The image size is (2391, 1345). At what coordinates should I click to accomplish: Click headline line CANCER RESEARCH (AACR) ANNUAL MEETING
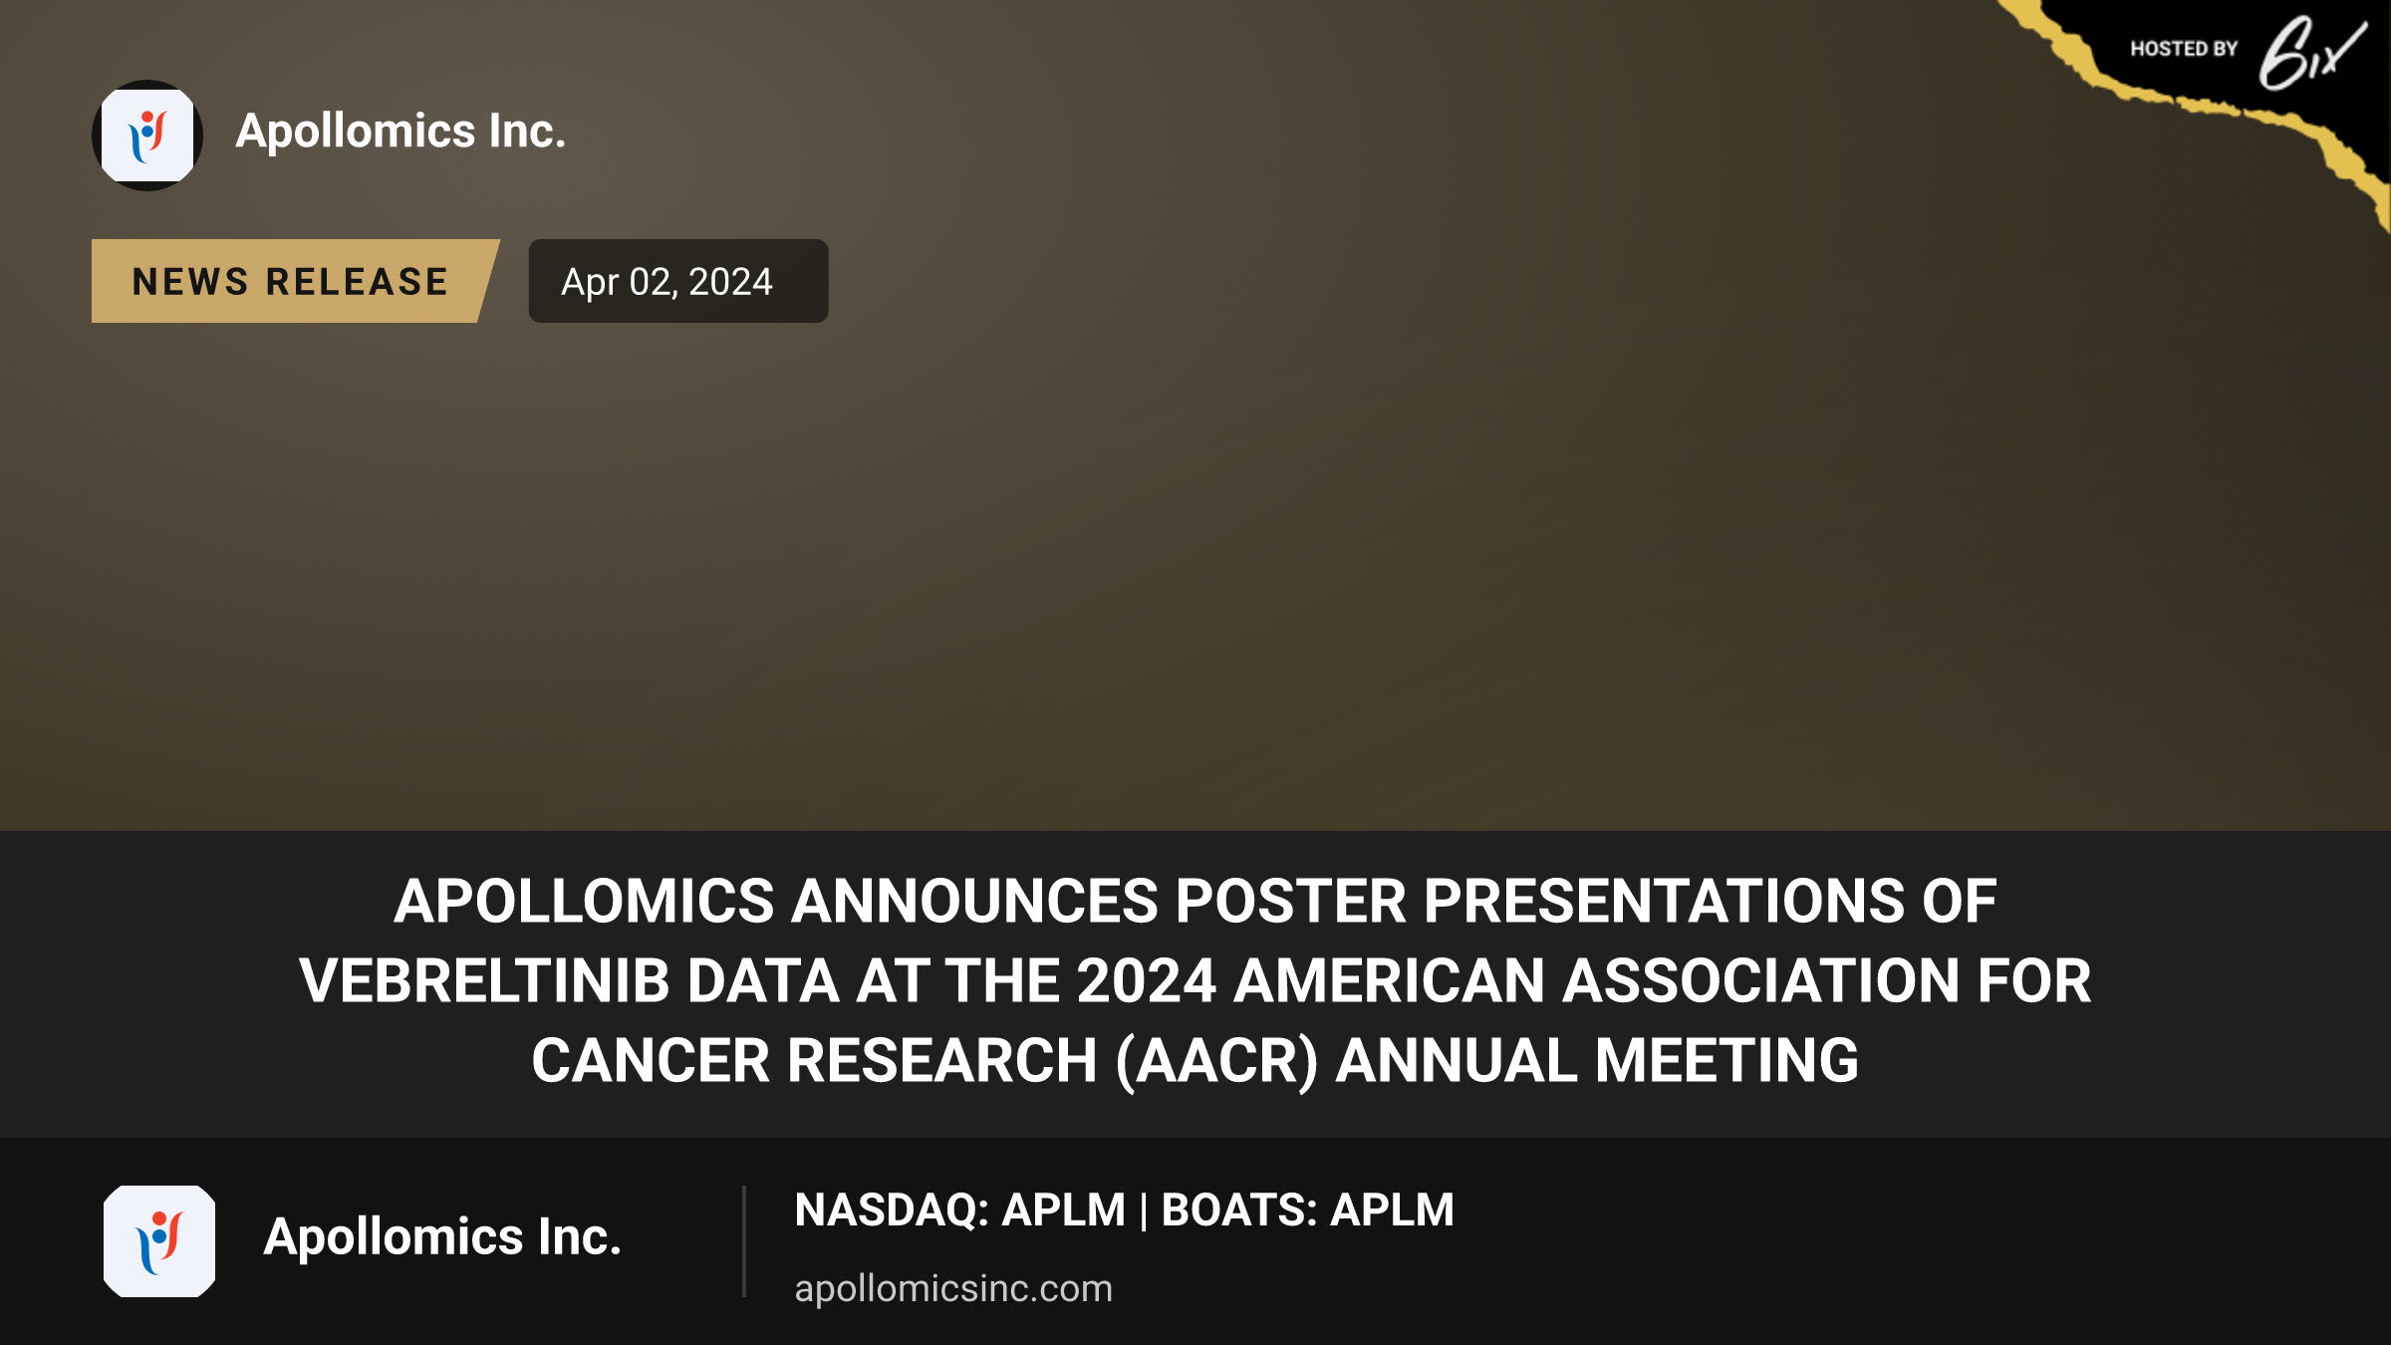(x=1195, y=1061)
